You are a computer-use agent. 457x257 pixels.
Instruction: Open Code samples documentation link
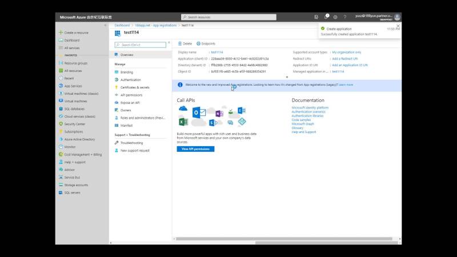(x=301, y=120)
